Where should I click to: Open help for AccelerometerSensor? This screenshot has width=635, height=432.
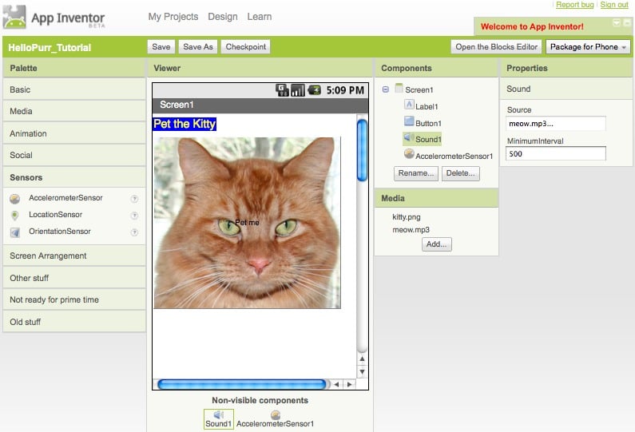(134, 199)
